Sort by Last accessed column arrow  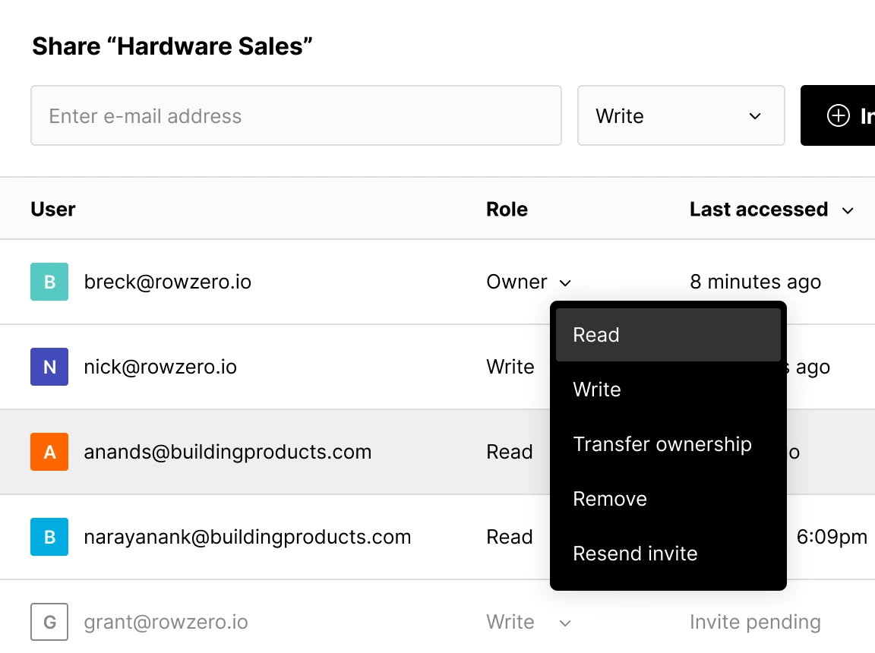coord(848,210)
